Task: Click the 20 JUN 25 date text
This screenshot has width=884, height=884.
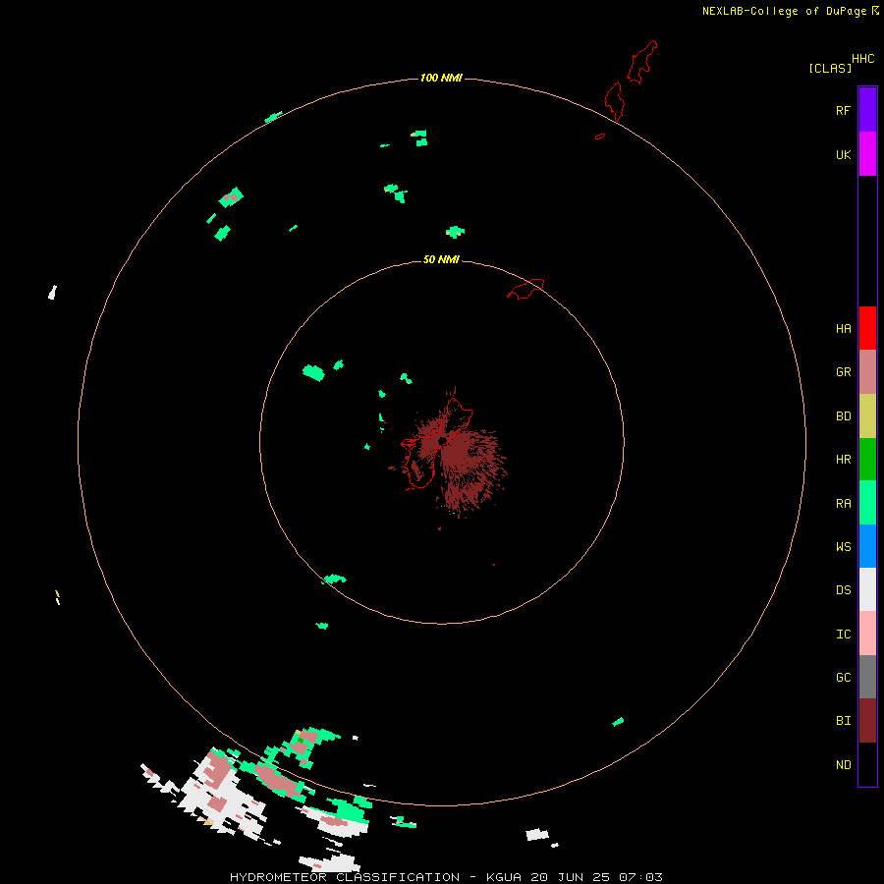Action: 571,877
